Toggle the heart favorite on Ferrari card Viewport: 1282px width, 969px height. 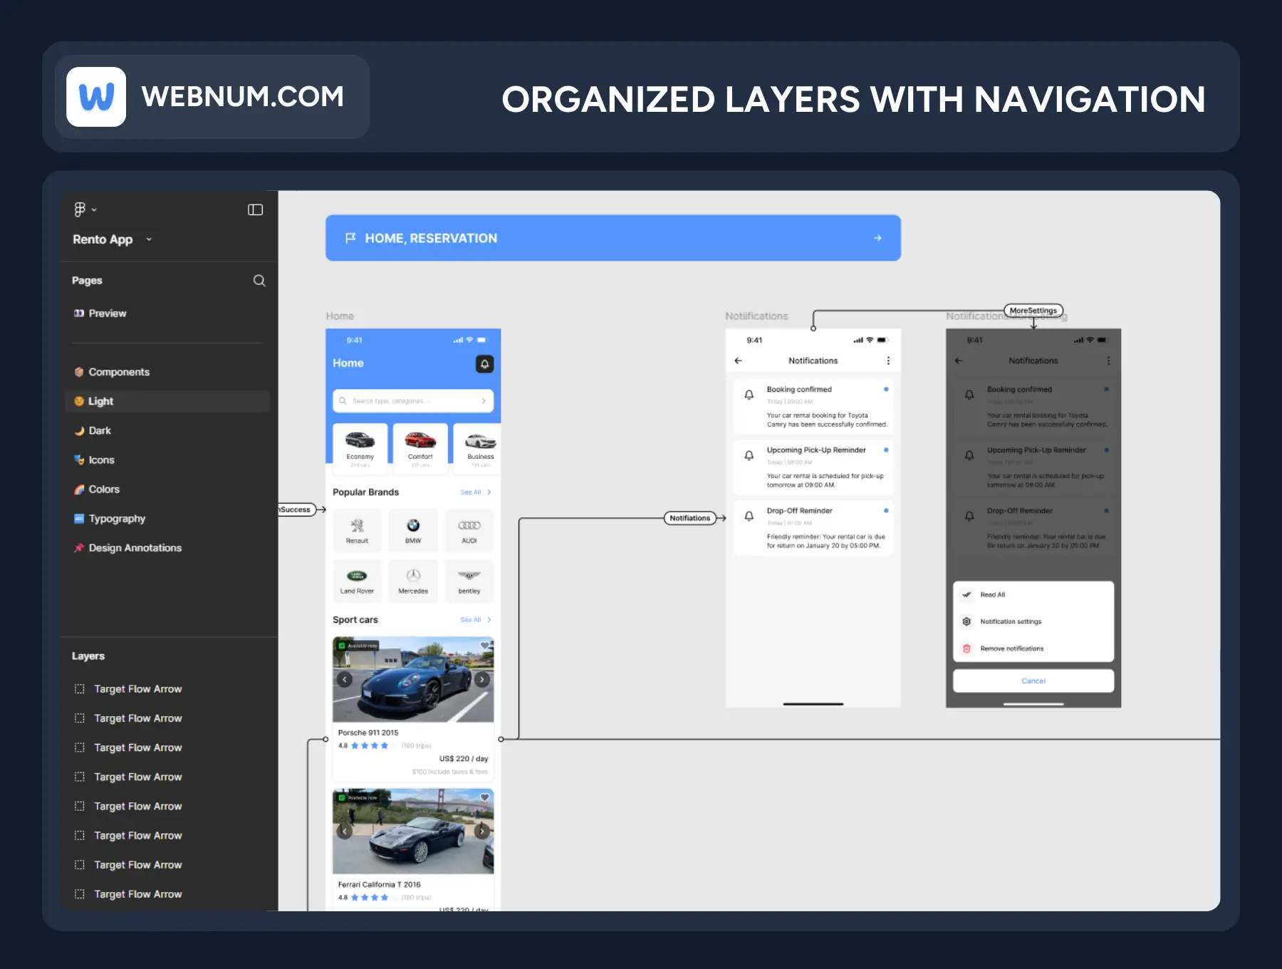[484, 797]
